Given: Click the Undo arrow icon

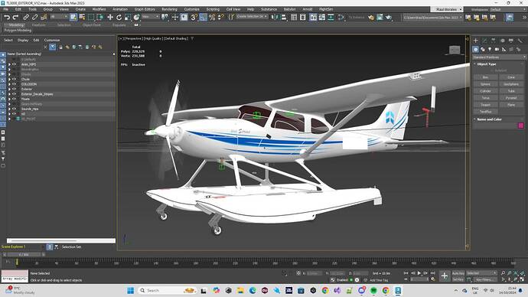Looking at the screenshot, I should point(7,17).
